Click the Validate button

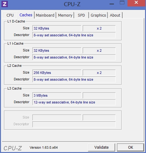click(x=102, y=147)
